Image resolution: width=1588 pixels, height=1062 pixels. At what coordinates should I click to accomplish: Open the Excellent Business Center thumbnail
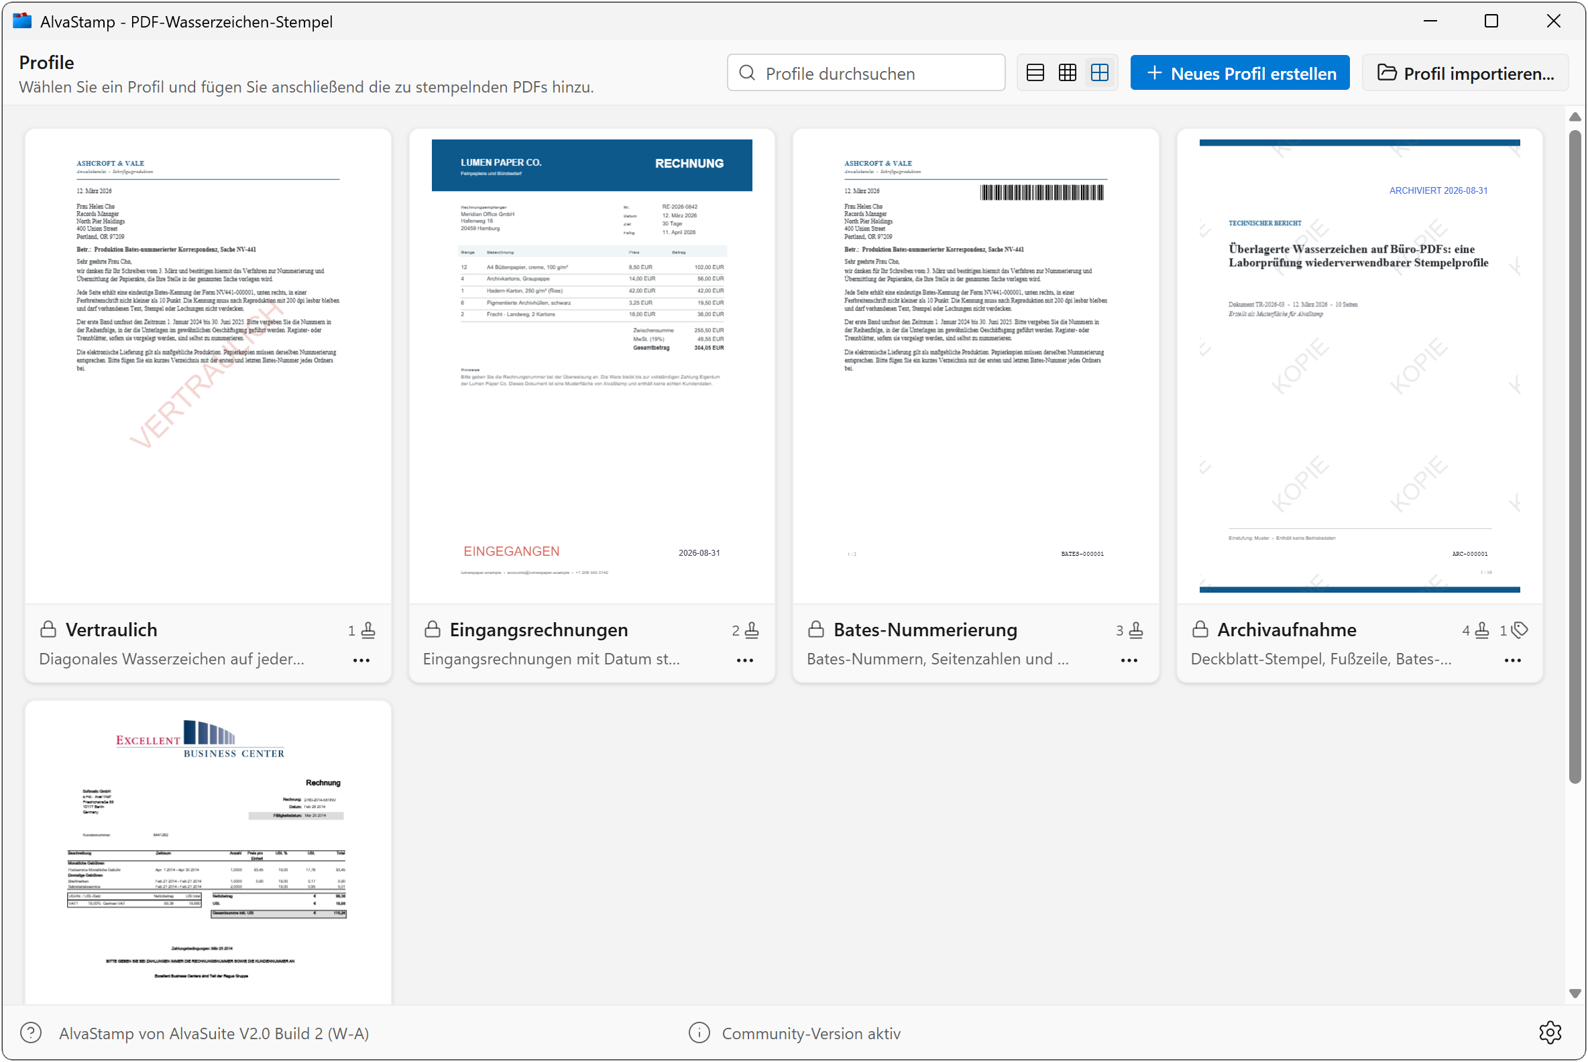208,853
